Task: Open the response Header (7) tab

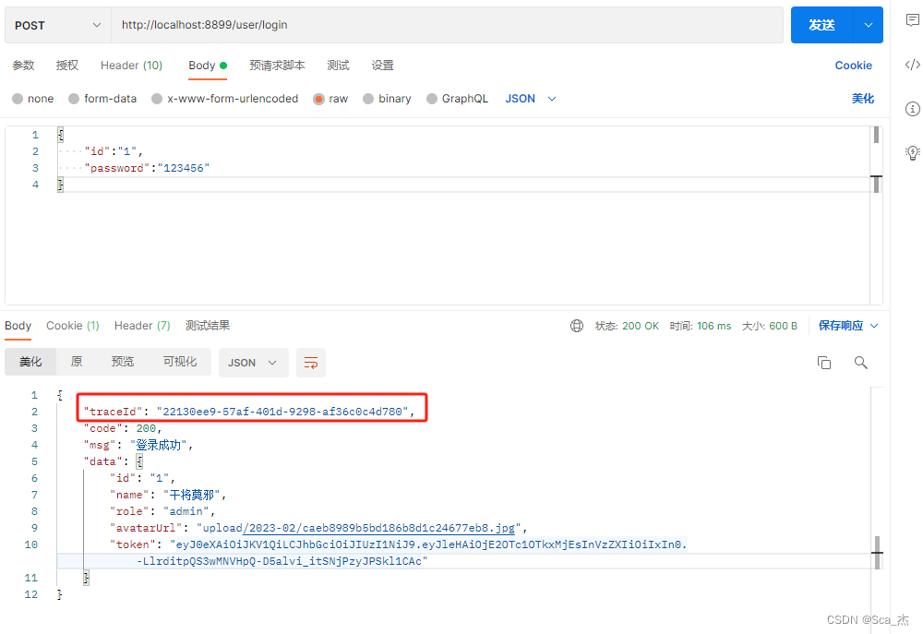Action: (142, 326)
